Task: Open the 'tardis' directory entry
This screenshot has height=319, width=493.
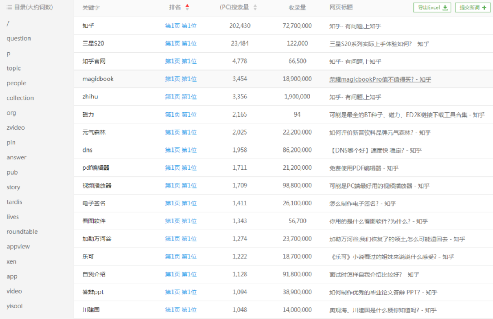Action: click(14, 202)
